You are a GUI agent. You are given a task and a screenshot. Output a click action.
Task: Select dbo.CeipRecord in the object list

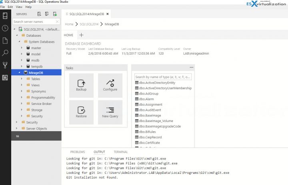point(150,137)
